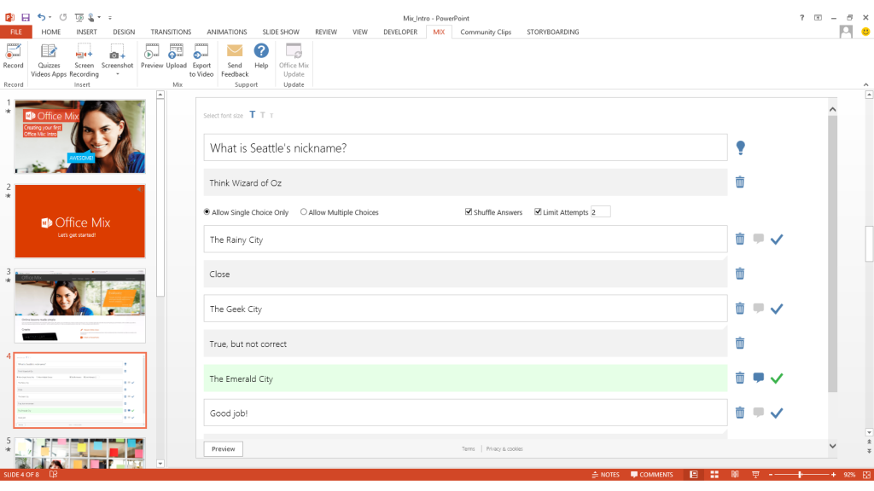Switch to Slide Sorter view in status bar

pos(714,474)
